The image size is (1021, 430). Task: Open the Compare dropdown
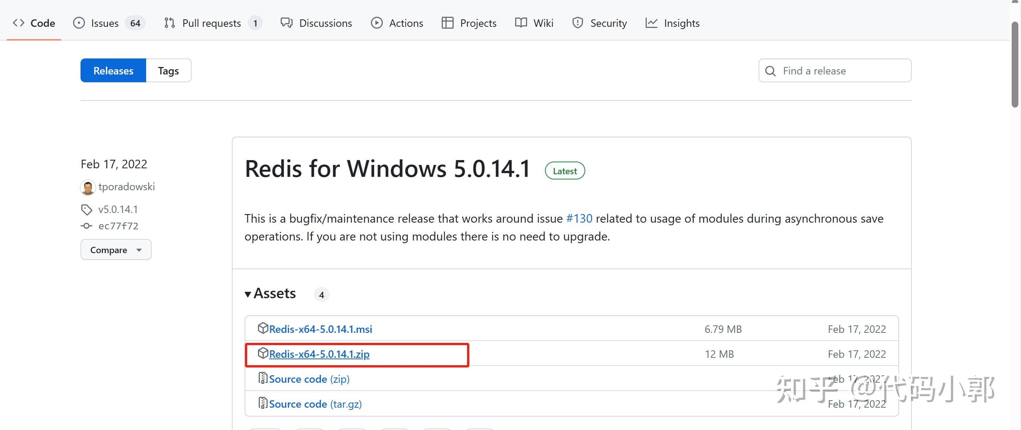pos(116,250)
